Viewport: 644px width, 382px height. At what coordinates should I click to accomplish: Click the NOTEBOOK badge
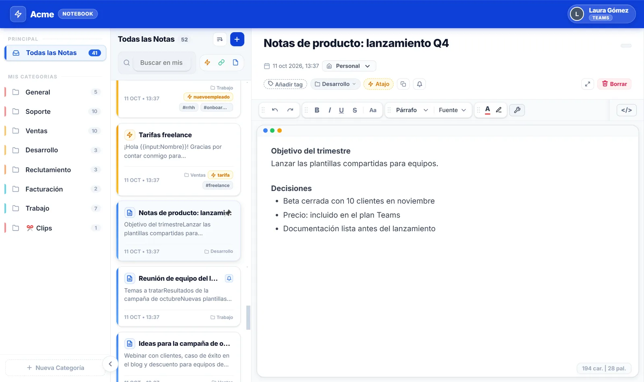pos(78,14)
